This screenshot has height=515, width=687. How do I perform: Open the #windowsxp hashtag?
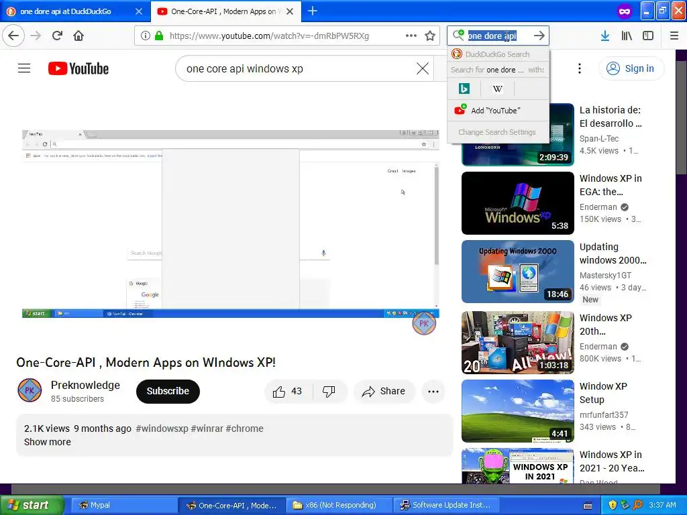coord(162,428)
